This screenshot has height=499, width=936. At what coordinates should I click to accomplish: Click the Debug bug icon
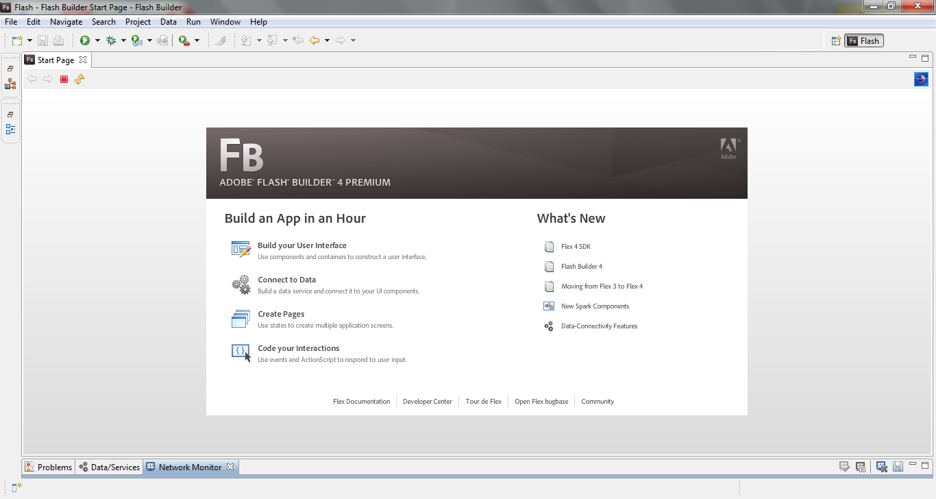tap(111, 40)
